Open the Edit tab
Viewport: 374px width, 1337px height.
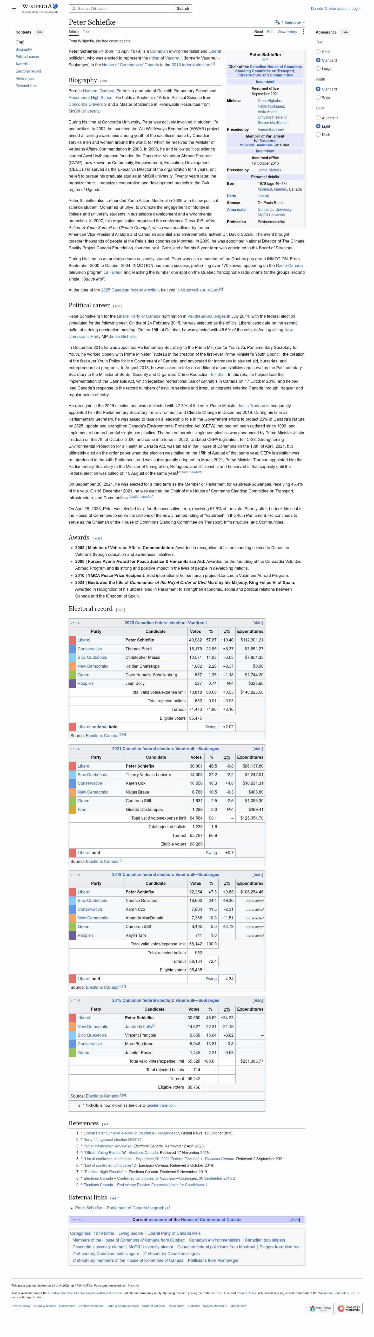pos(270,32)
